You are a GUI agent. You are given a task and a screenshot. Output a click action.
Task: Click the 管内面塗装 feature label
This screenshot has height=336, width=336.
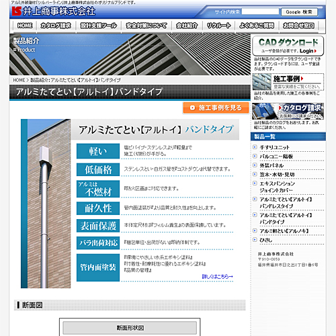pos(98,267)
